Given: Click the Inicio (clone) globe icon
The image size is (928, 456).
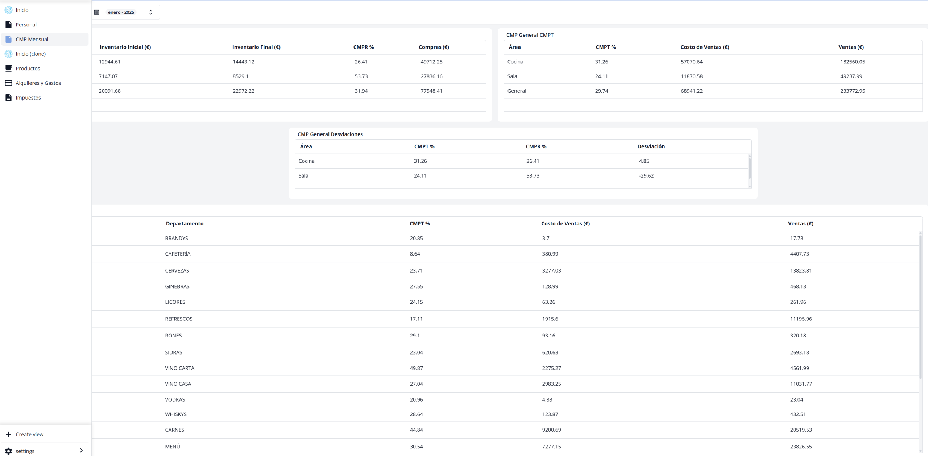Looking at the screenshot, I should [8, 54].
